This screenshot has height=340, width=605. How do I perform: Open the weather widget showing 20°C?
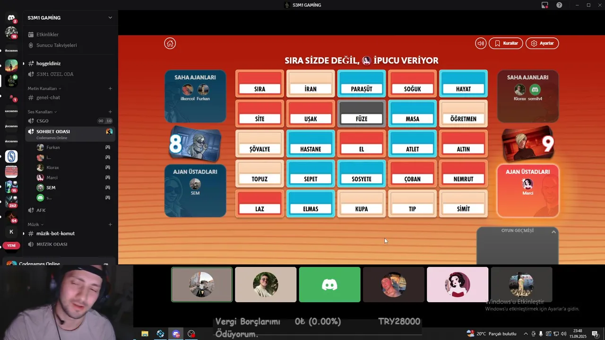[491, 334]
